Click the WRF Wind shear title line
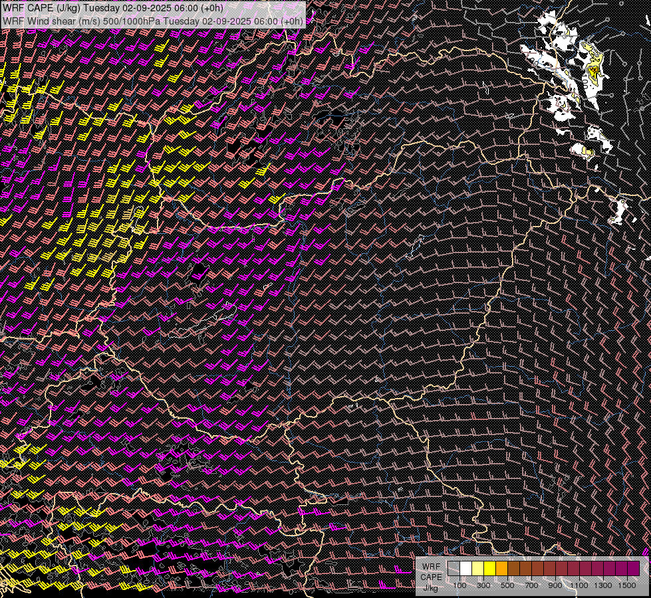The height and width of the screenshot is (598, 651). [153, 21]
